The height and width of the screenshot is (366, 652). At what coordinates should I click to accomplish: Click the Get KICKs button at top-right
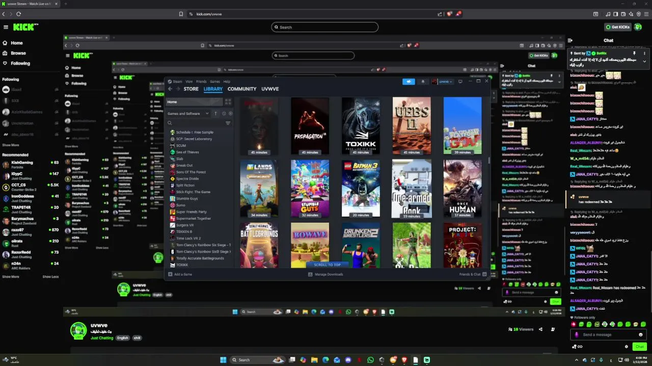click(x=618, y=27)
